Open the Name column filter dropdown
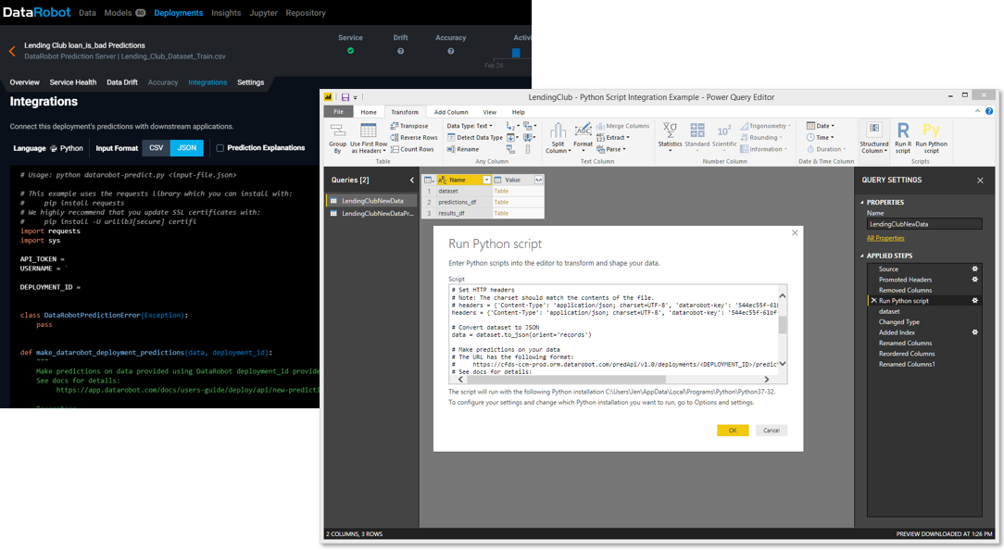The height and width of the screenshot is (550, 1004). (486, 180)
